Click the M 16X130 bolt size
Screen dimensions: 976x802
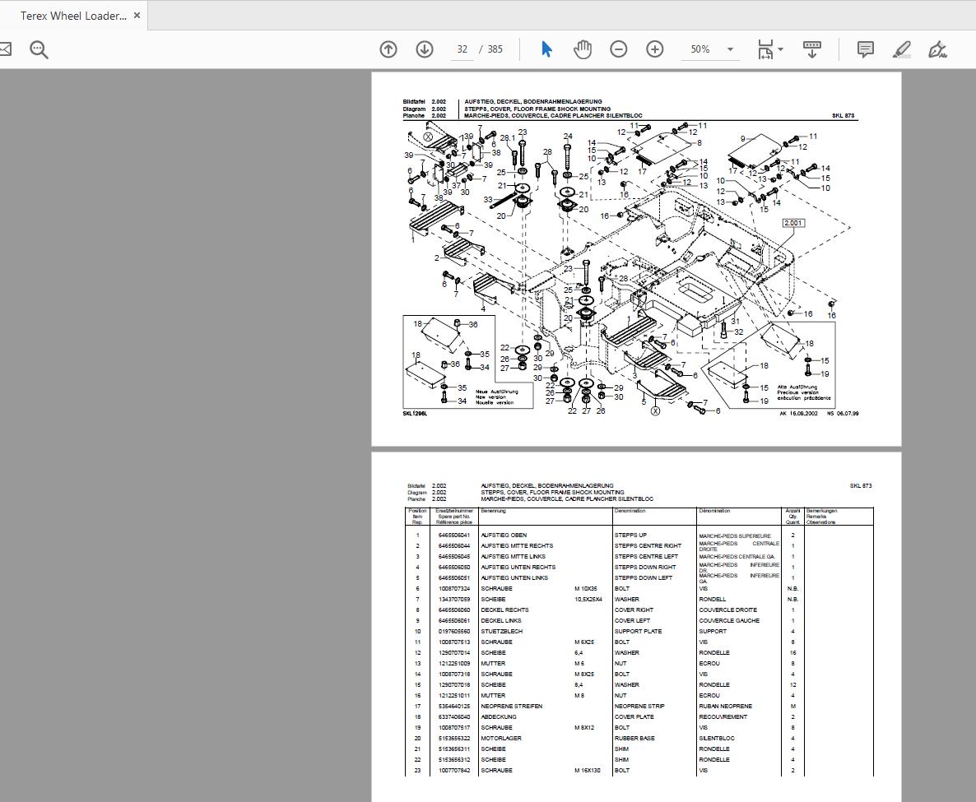pyautogui.click(x=587, y=770)
